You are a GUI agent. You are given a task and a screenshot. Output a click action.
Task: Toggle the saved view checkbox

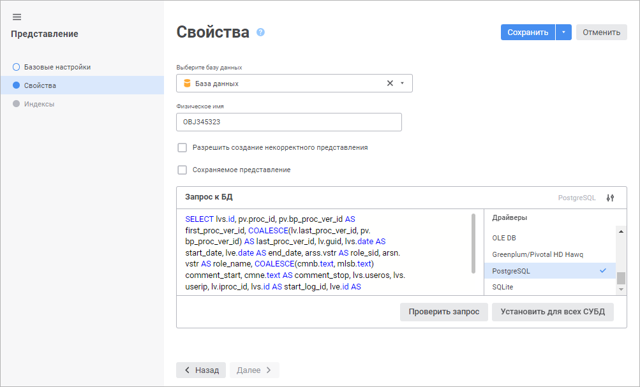(182, 170)
